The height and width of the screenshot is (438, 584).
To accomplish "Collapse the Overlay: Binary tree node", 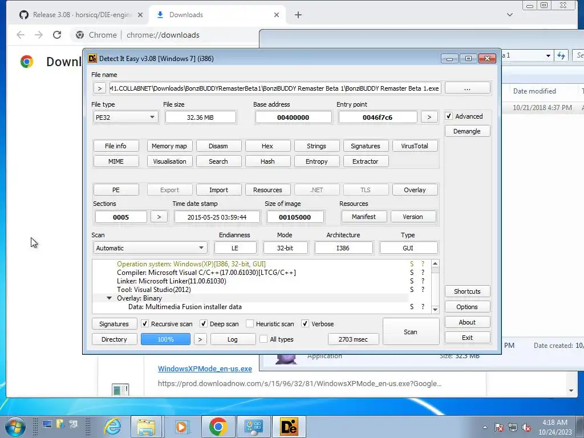I will (x=109, y=298).
